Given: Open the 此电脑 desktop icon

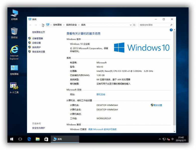Looking at the screenshot, I should tap(14, 15).
